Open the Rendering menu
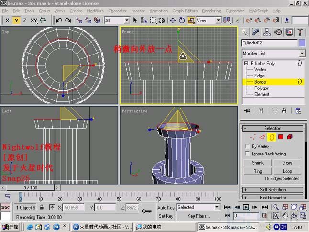309x232 pixels. click(211, 11)
